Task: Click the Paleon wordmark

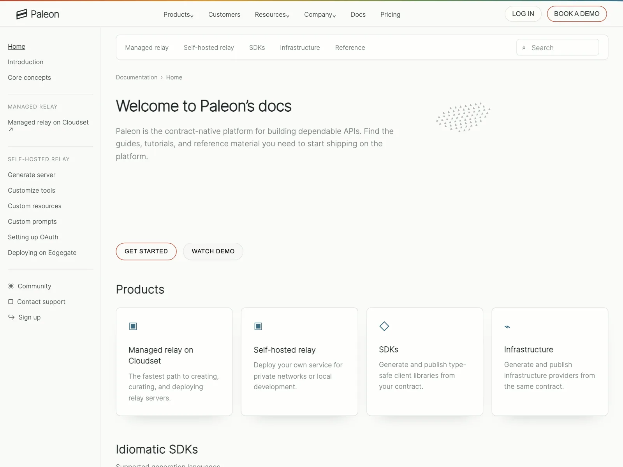Action: (45, 14)
